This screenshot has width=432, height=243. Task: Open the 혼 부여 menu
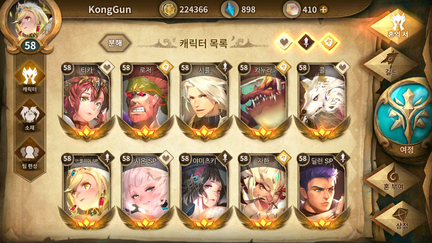(x=393, y=179)
